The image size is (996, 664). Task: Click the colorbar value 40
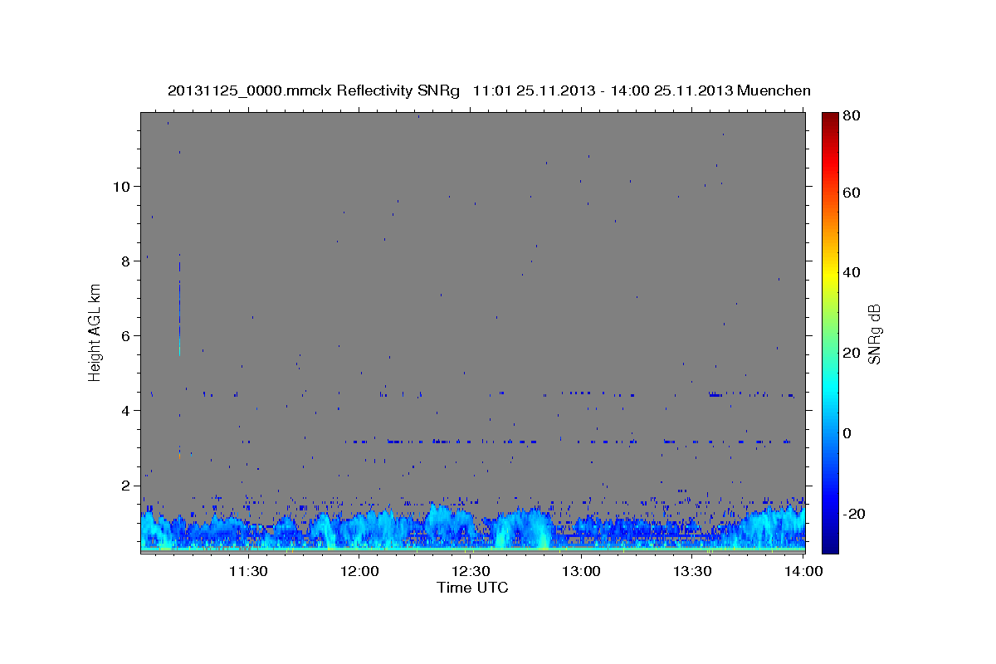(853, 272)
